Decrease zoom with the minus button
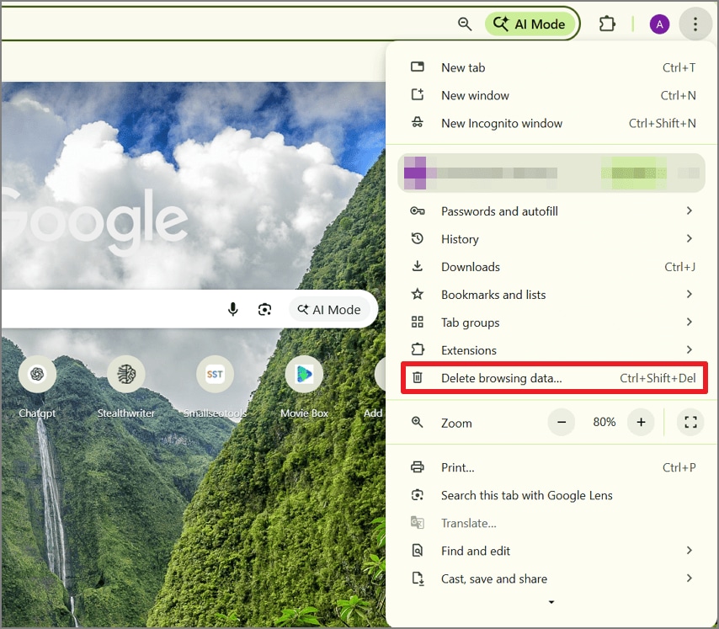 tap(562, 422)
